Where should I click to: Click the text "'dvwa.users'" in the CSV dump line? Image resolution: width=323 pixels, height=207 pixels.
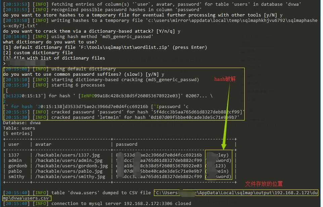tap(83, 193)
